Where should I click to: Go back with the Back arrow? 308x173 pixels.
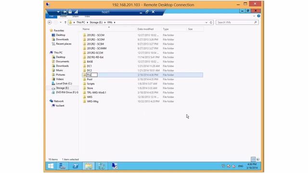[50, 23]
